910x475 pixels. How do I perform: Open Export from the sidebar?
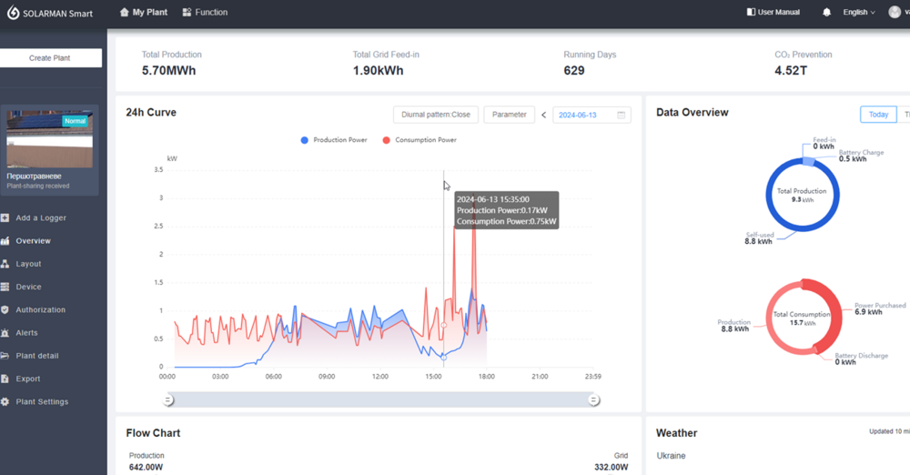click(28, 379)
